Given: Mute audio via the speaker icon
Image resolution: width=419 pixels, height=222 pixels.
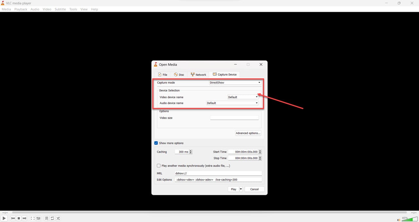Looking at the screenshot, I should 398,219.
